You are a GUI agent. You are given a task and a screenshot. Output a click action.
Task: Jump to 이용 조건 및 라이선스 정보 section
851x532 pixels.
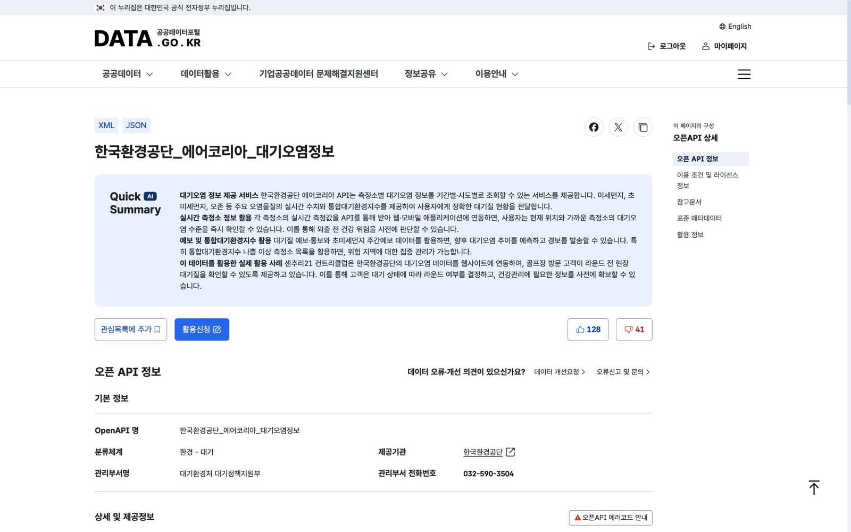point(711,180)
